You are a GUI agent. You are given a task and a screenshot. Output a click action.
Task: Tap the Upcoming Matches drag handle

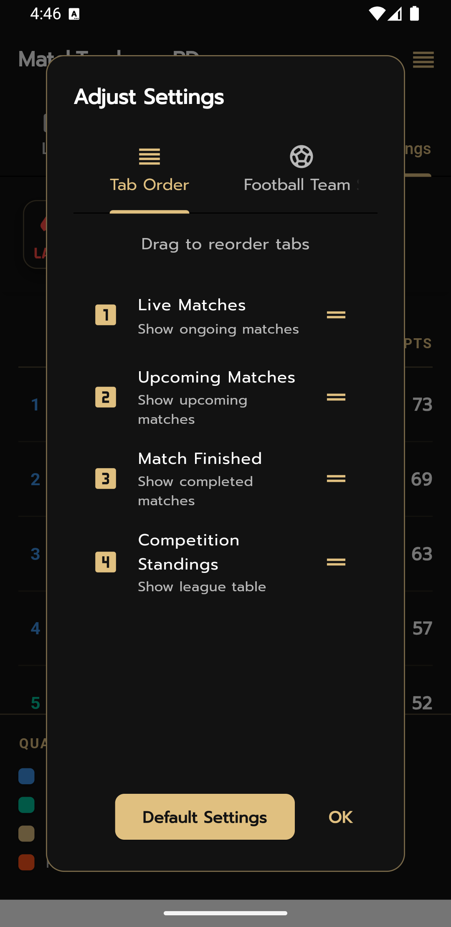336,397
